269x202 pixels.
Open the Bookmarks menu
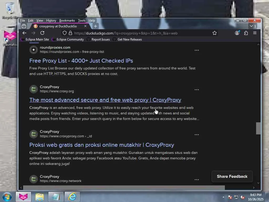[67, 21]
